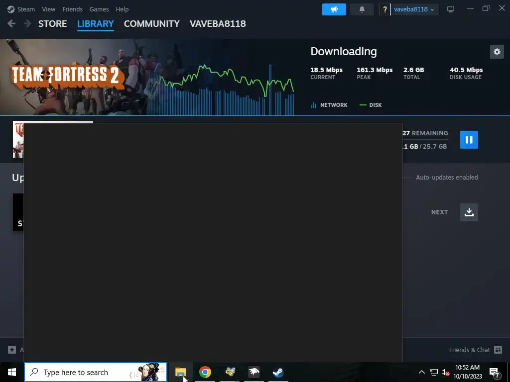Click the 2.6 GB TOTAL stat
The image size is (510, 382).
413,73
